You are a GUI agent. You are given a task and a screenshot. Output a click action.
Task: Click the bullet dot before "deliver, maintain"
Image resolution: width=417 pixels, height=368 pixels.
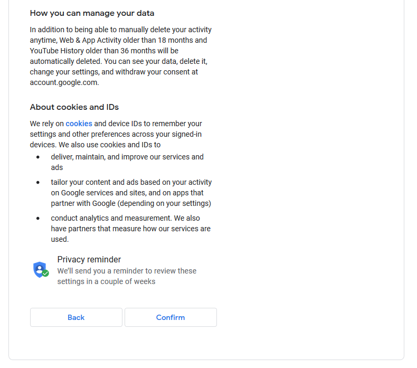click(x=38, y=157)
